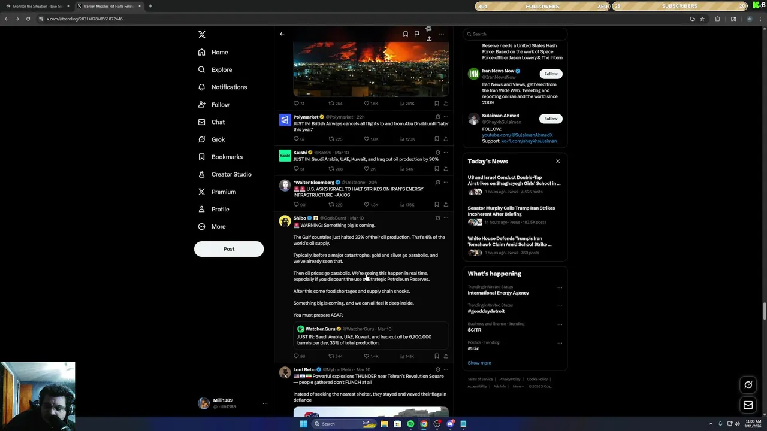767x431 pixels.
Task: Open more options on Shibo post
Action: [446, 218]
